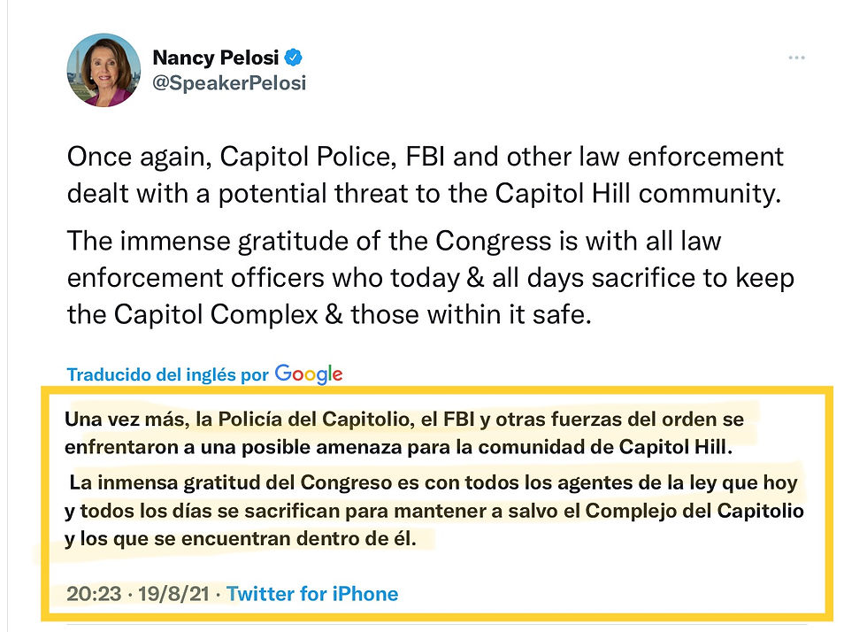This screenshot has height=632, width=867.
Task: Click the 20:23 tweet timestamp
Action: point(92,594)
